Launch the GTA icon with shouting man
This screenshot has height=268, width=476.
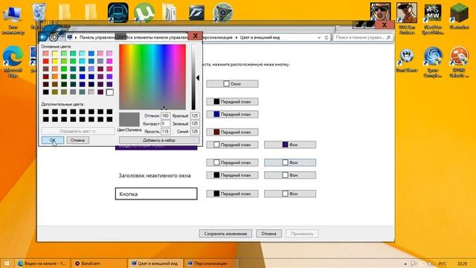[x=380, y=12]
